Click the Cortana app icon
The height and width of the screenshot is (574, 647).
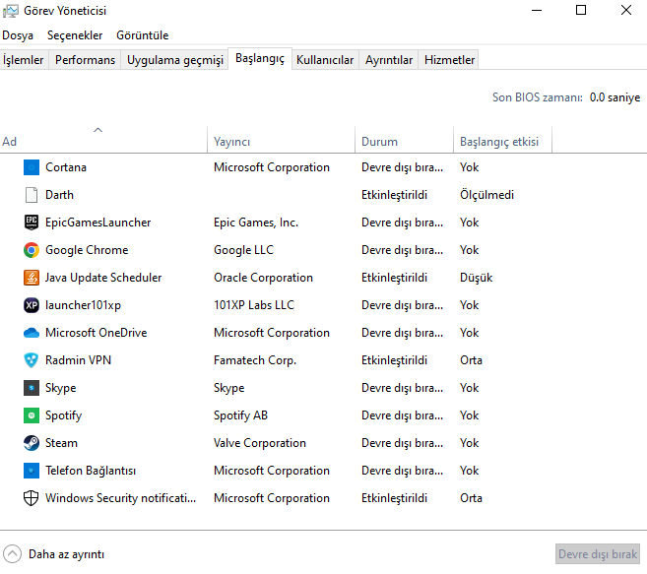(x=32, y=167)
